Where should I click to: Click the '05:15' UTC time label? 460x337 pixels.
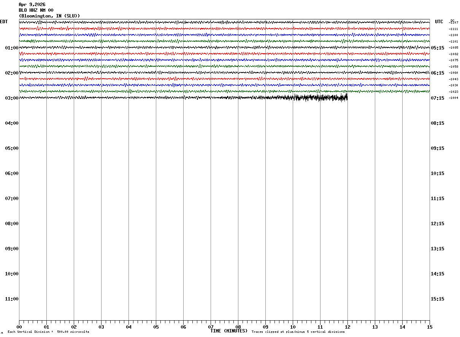coord(438,48)
